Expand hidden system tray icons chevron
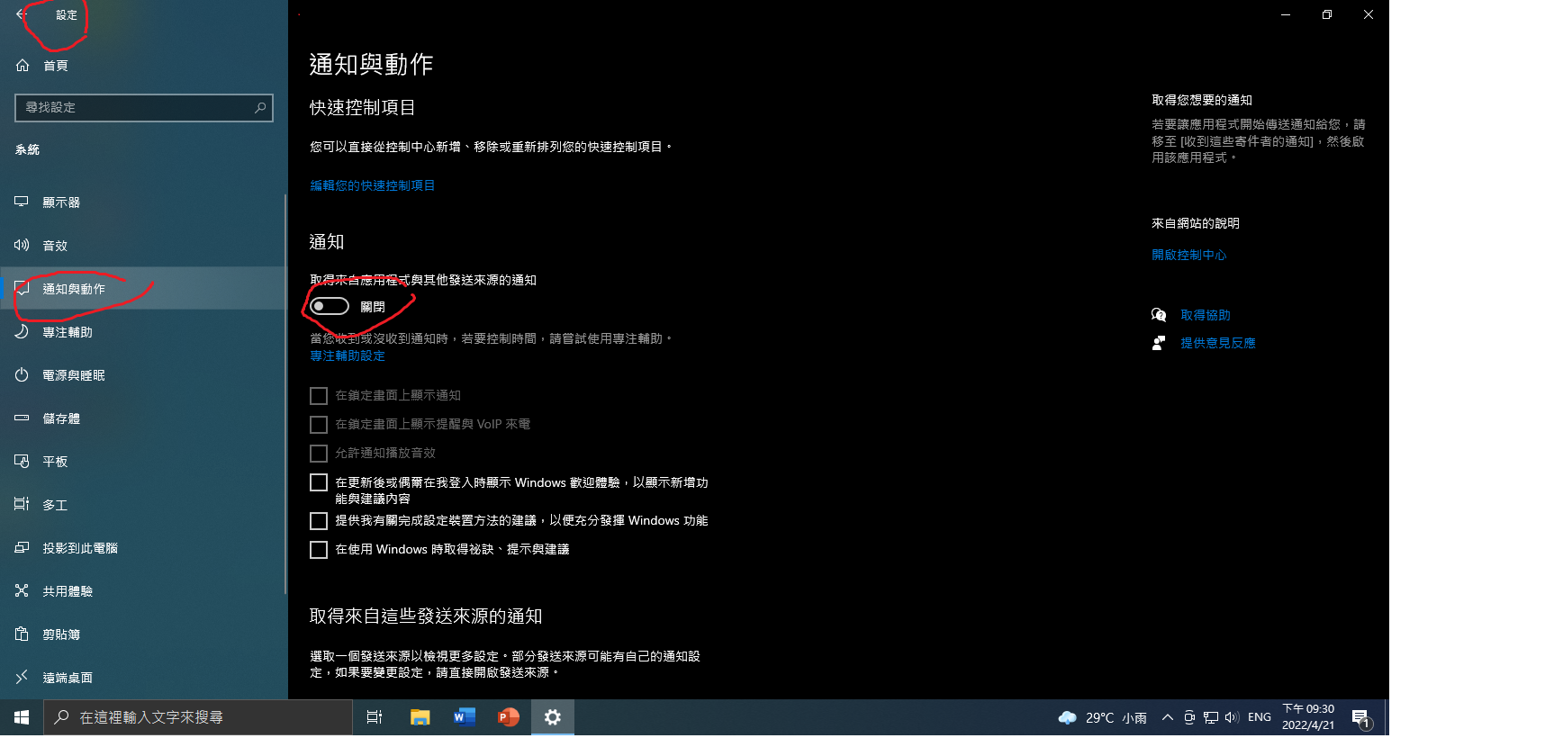 (x=1167, y=717)
